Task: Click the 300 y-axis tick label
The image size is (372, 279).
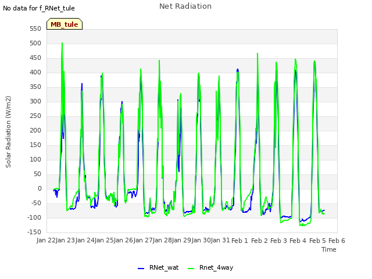Action: click(x=35, y=102)
